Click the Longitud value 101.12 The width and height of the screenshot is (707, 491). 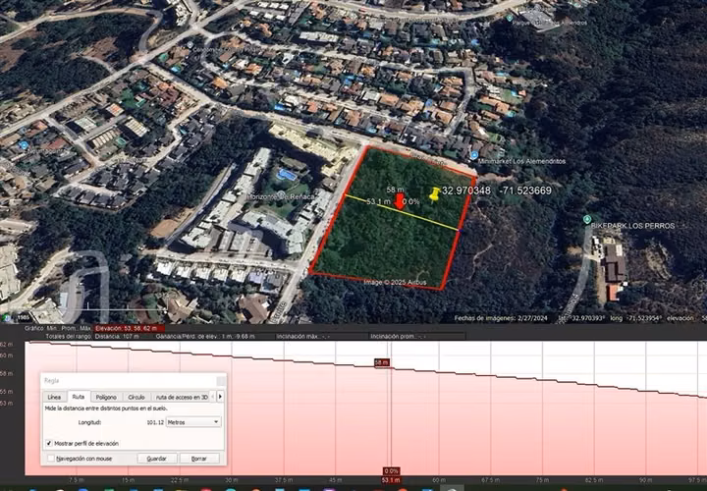click(155, 422)
